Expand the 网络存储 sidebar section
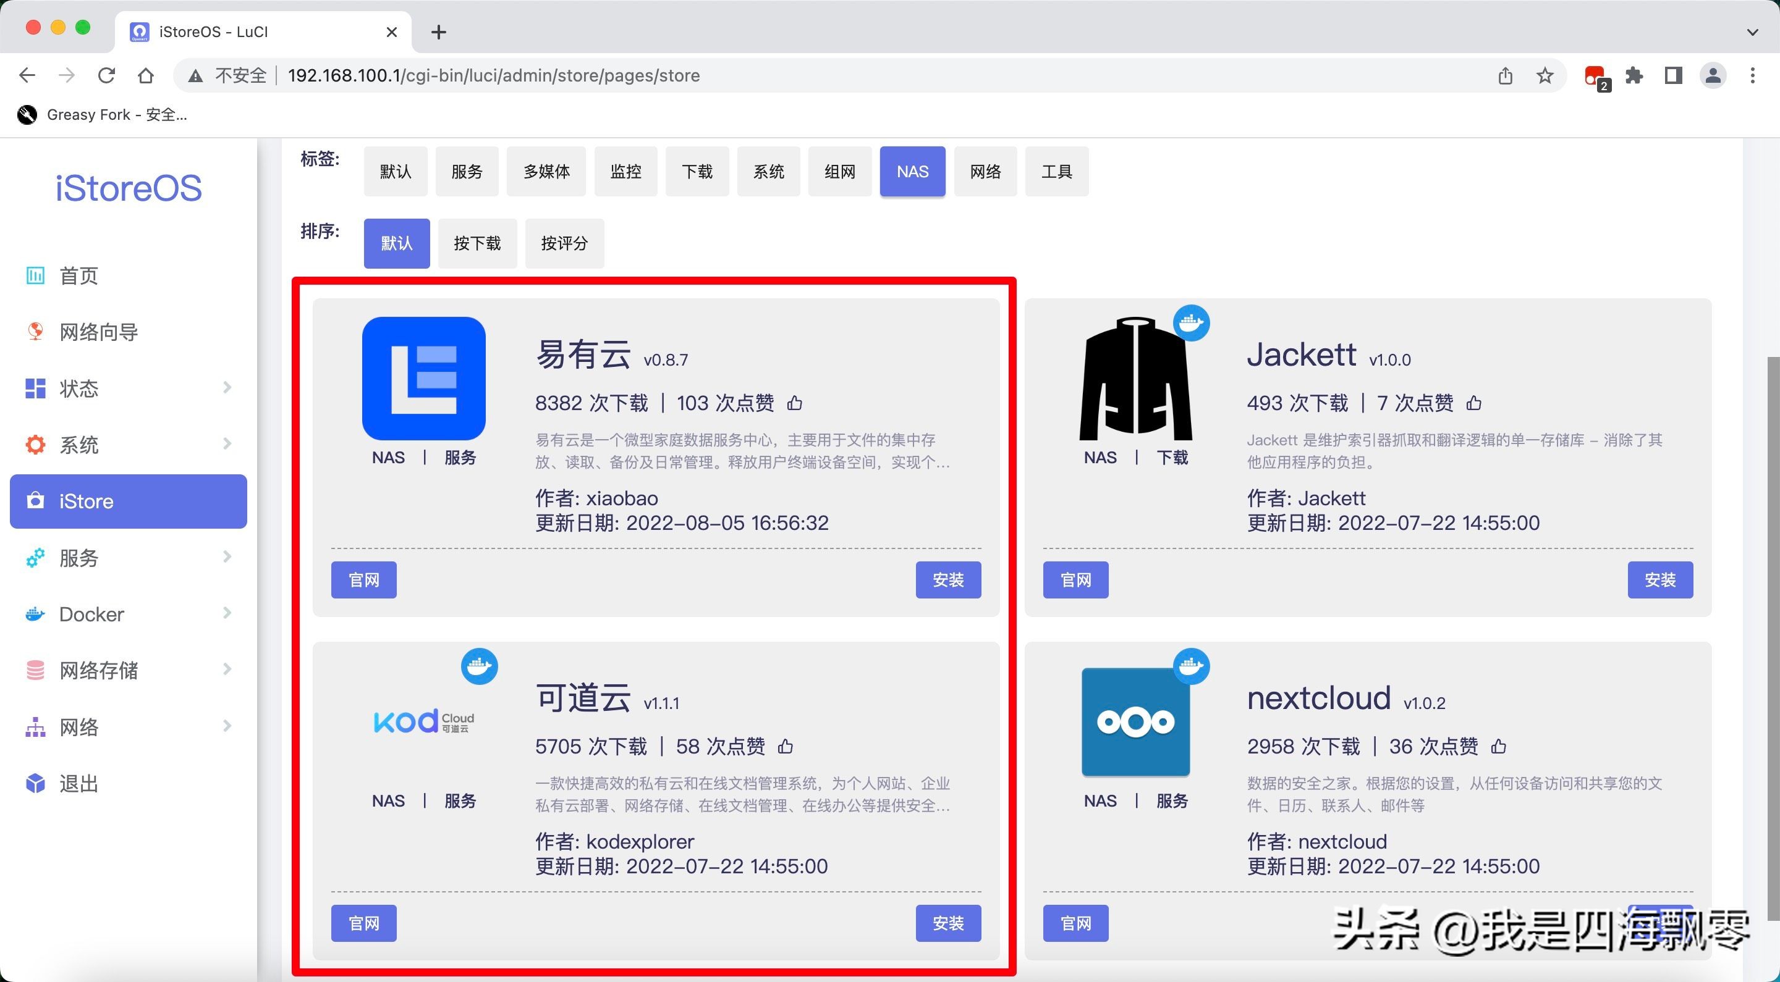Viewport: 1780px width, 982px height. pos(227,669)
